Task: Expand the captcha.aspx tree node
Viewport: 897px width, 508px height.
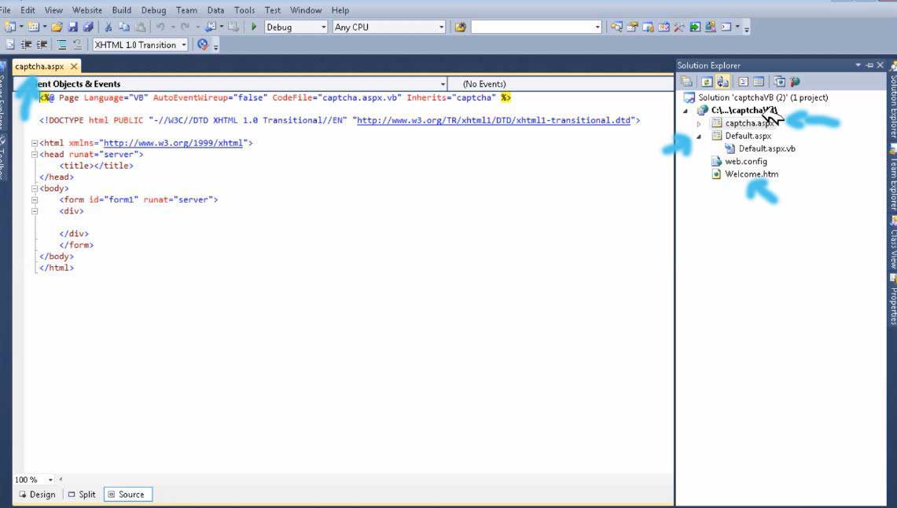Action: [x=699, y=124]
